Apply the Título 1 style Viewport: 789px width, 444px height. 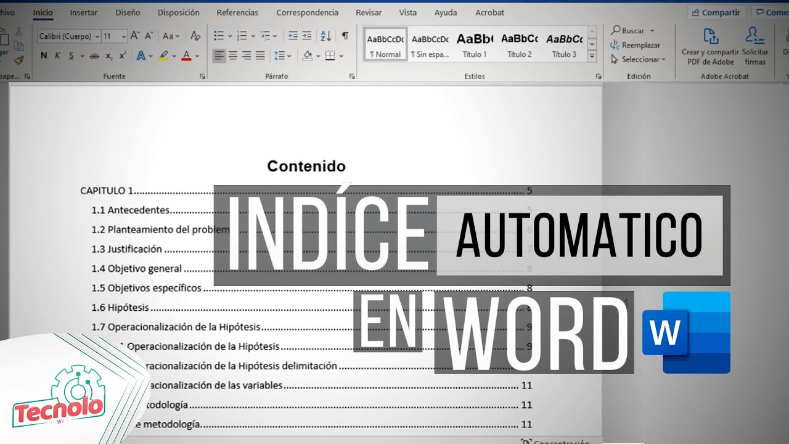pyautogui.click(x=475, y=44)
